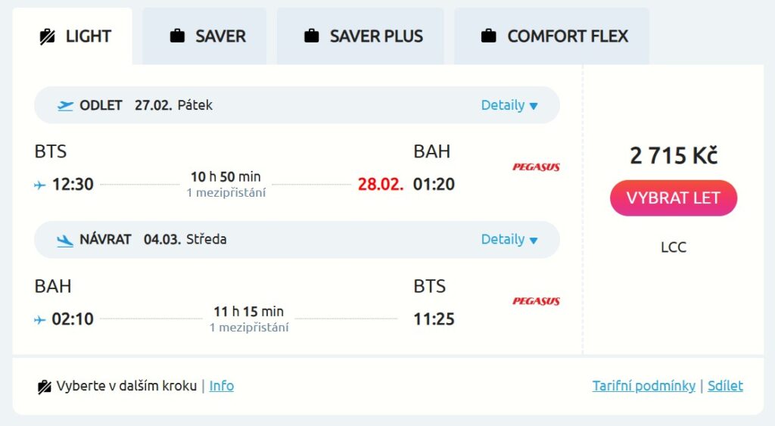Viewport: 775px width, 426px height.
Task: Expand Detaily for the ODLET flight
Action: 509,106
